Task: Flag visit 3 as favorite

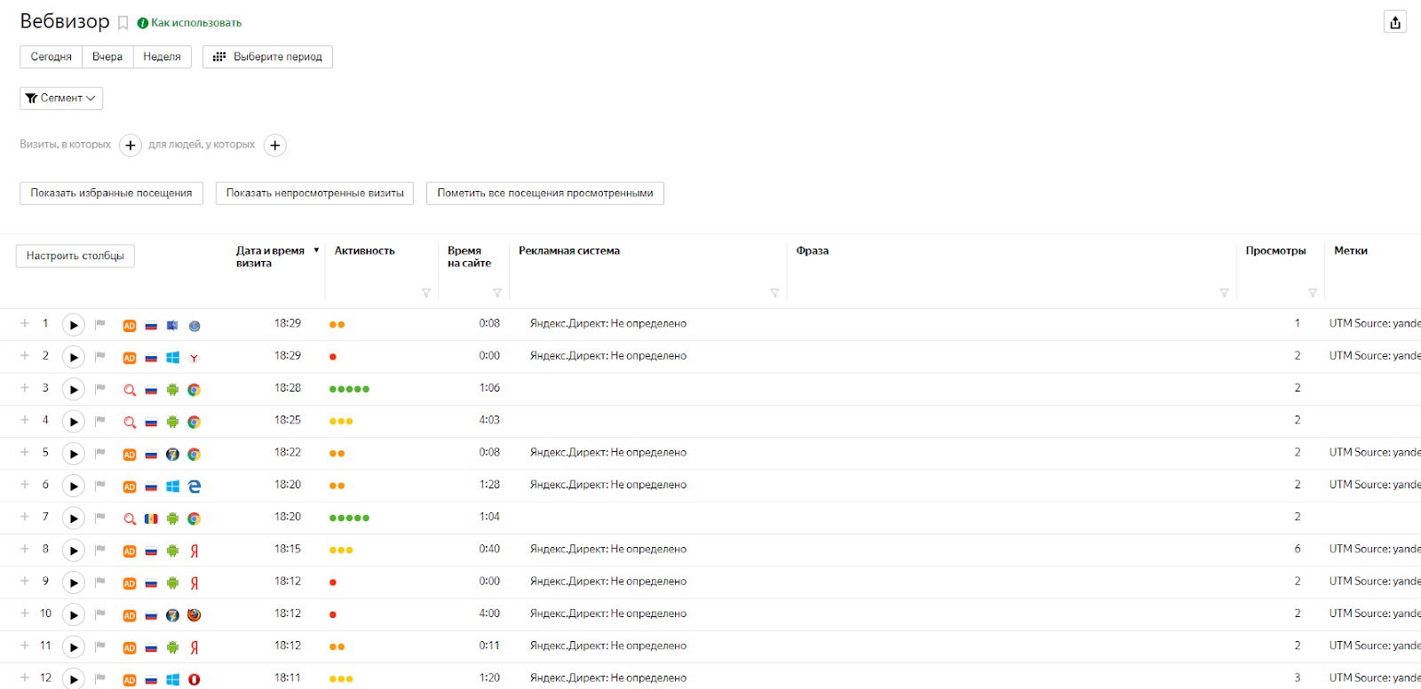Action: (100, 388)
